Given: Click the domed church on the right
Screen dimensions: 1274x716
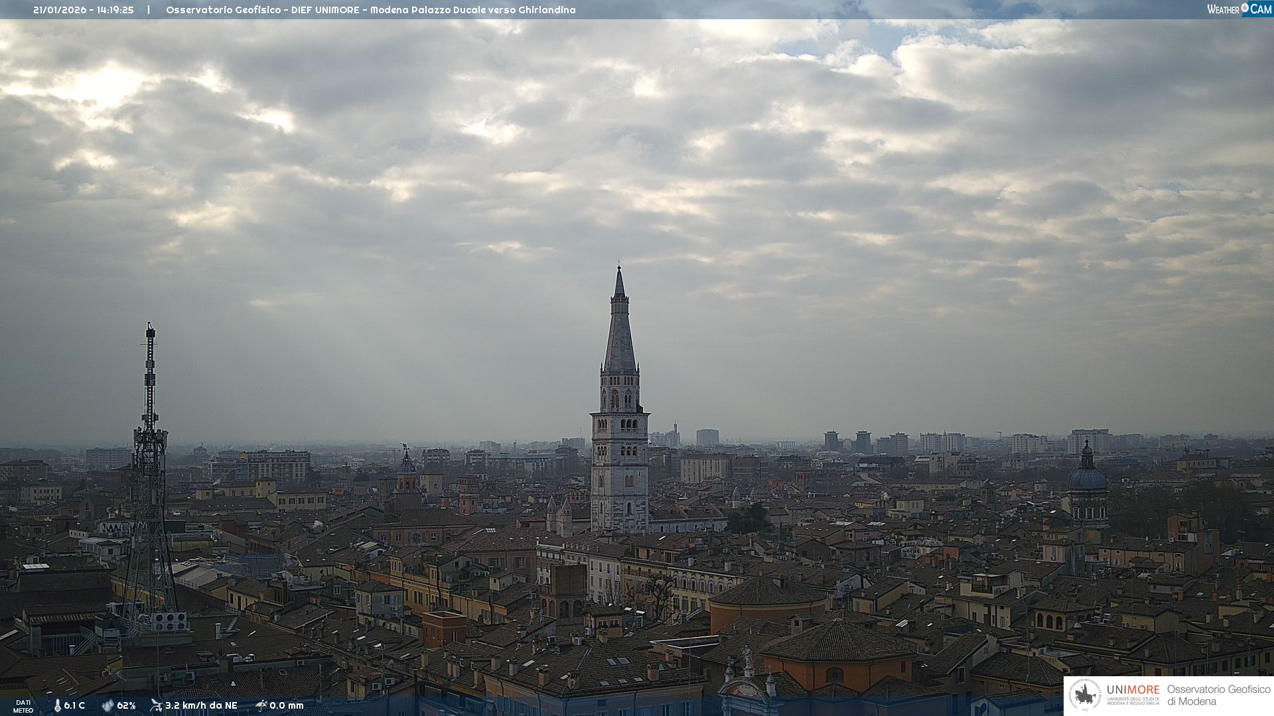Looking at the screenshot, I should (x=1088, y=481).
